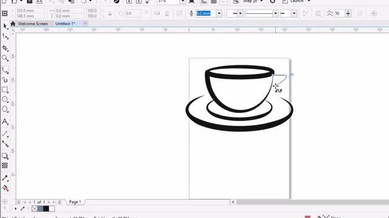Select the Crop tool
Screen dimensions: 389x218
tap(5, 48)
